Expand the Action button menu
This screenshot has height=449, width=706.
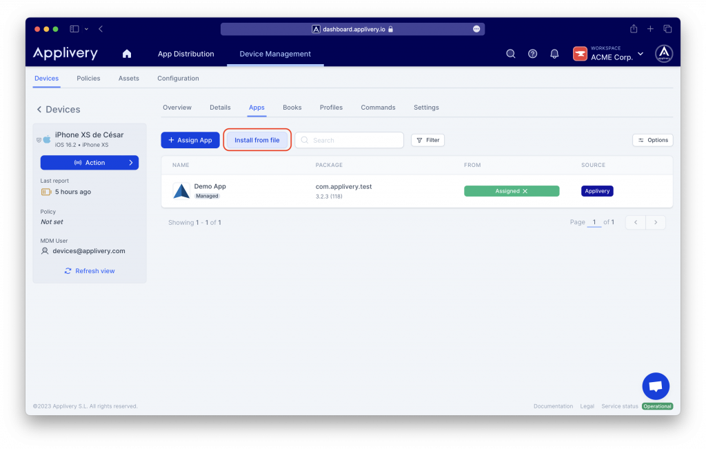[x=90, y=163]
